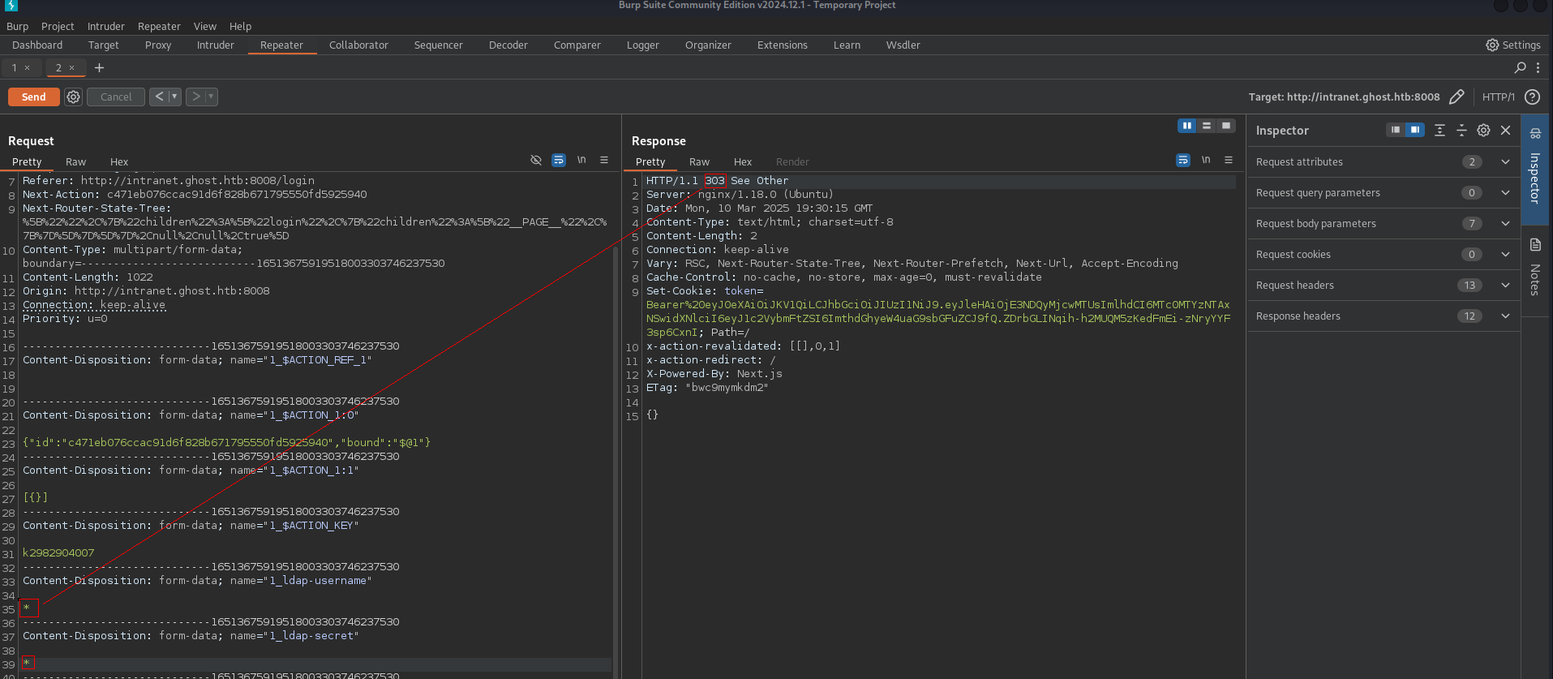The image size is (1553, 679).
Task: Click the k2982904007 action key value
Action: (x=58, y=552)
